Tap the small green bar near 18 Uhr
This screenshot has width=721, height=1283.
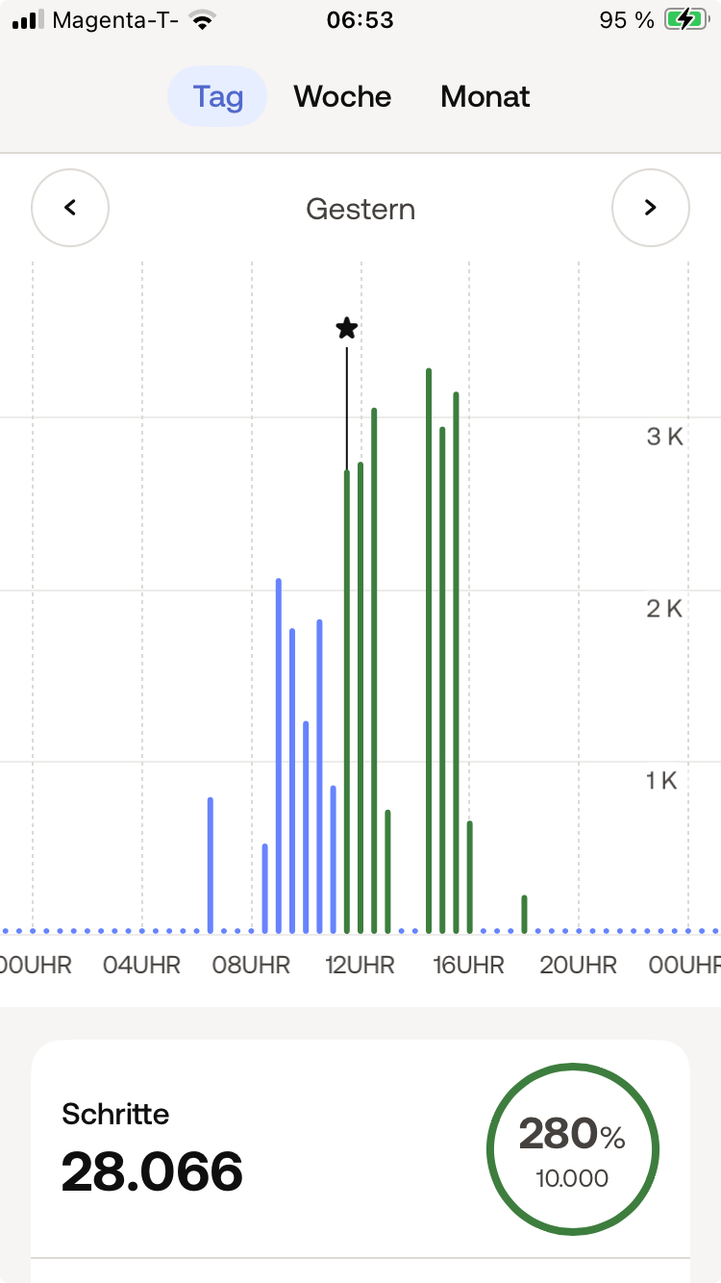tap(525, 914)
